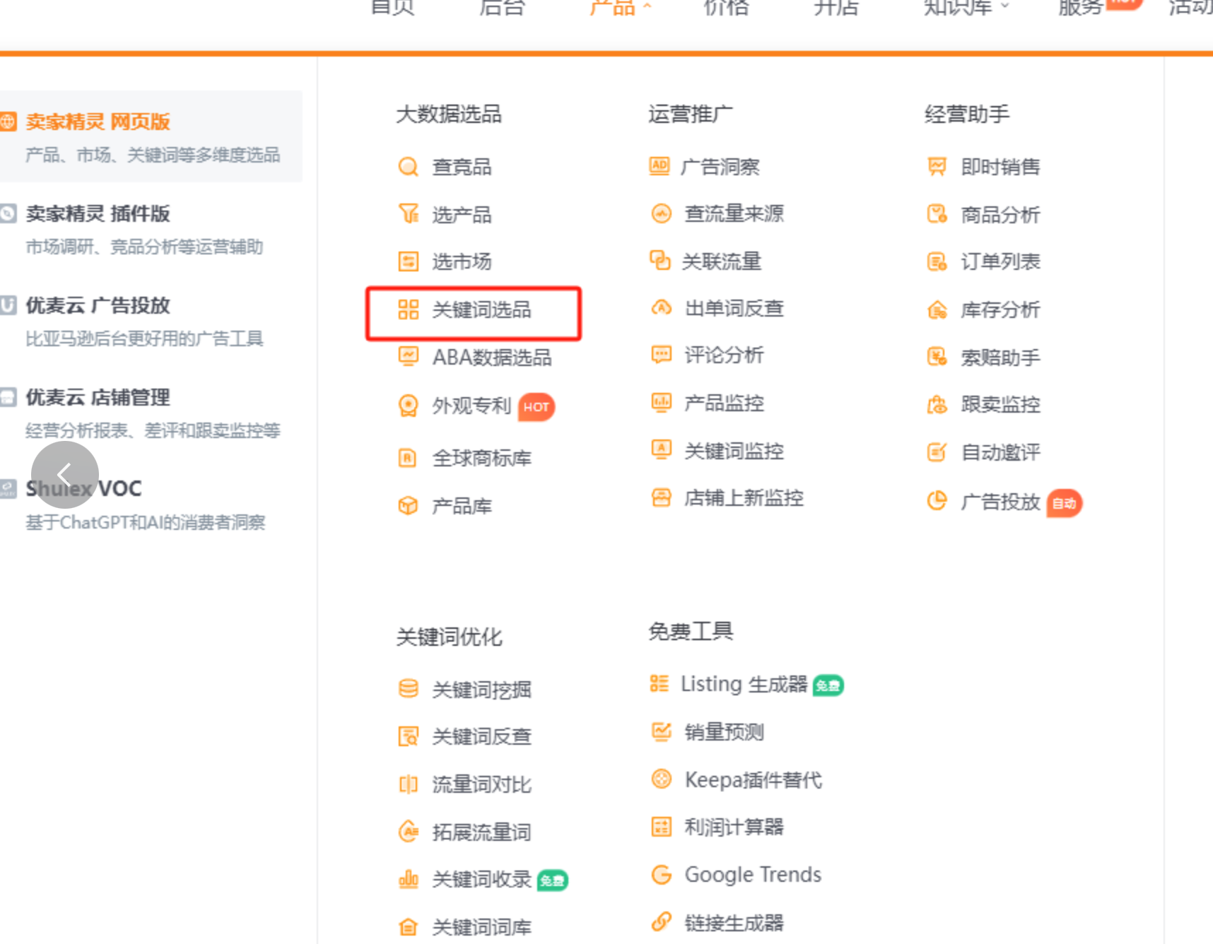Open the 后台 navigation item
Image resolution: width=1213 pixels, height=944 pixels.
tap(502, 7)
